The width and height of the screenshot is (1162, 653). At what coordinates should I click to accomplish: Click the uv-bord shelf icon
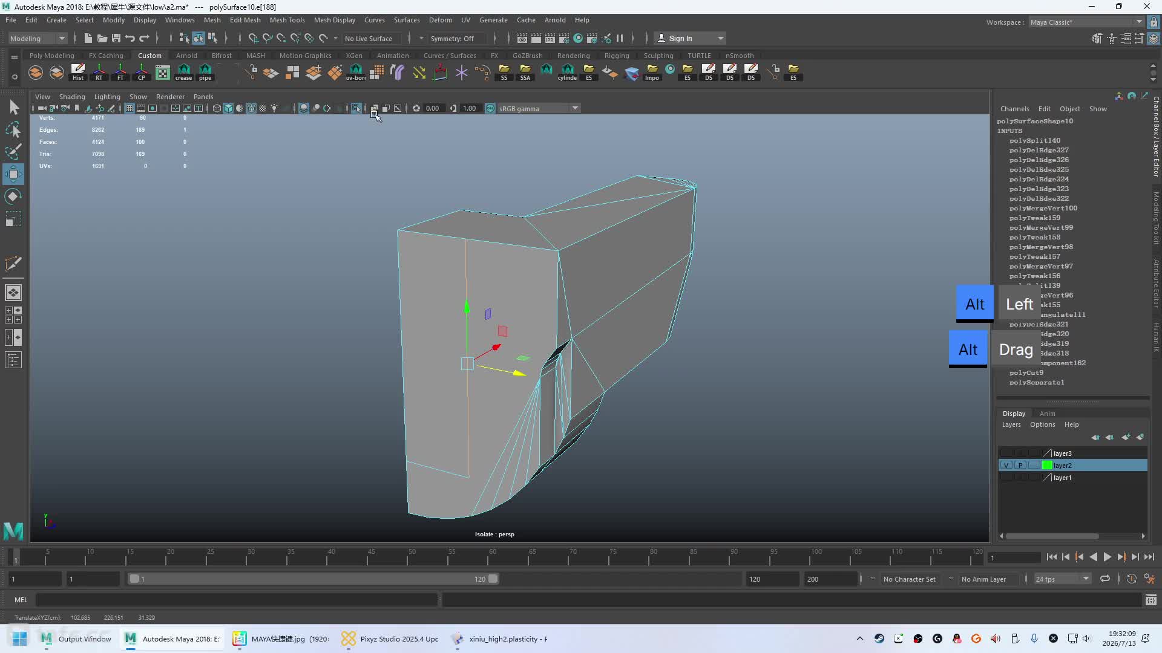(356, 73)
